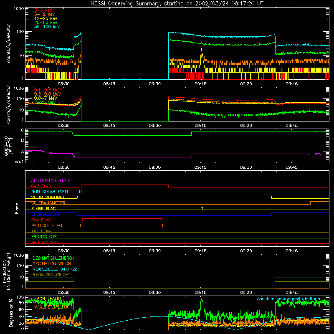Click the REAR_DEC_WEIGHT legend label

51,275
